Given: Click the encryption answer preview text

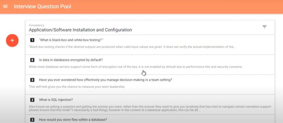Looking at the screenshot, I should (136, 67).
